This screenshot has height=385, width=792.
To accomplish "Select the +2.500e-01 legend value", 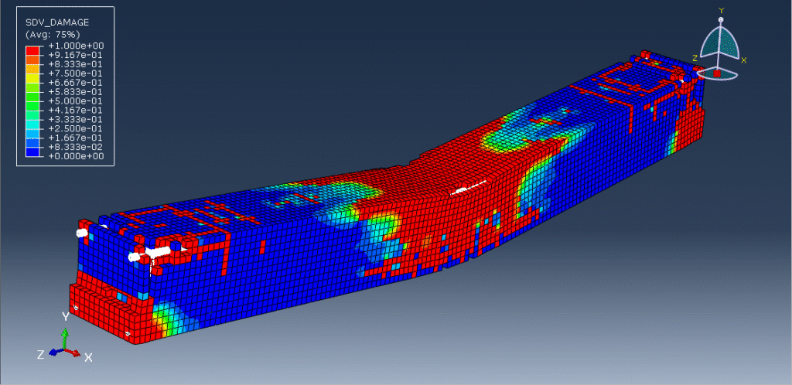I will point(76,128).
